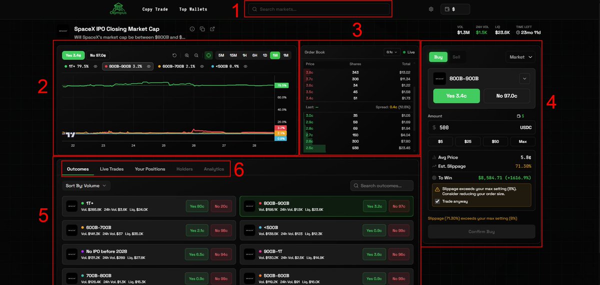Toggle the chart crosshair icon
600x285 pixels.
[x=208, y=55]
